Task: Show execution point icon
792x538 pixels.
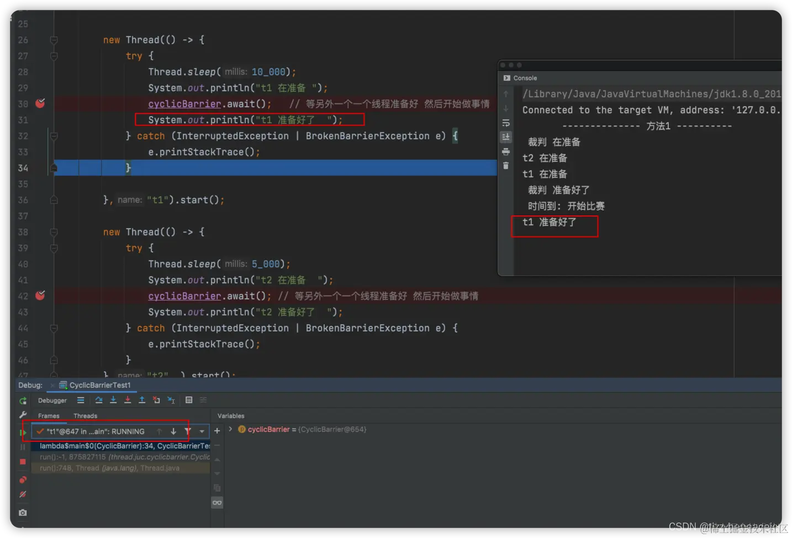Action: pyautogui.click(x=81, y=400)
